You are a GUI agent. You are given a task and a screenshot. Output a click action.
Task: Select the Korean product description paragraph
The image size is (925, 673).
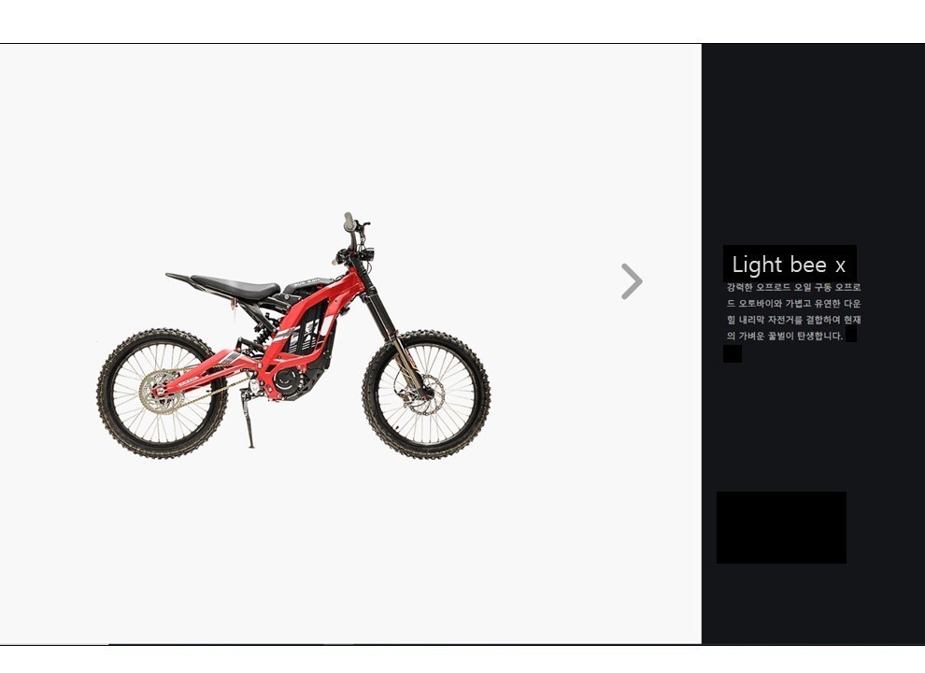[793, 311]
